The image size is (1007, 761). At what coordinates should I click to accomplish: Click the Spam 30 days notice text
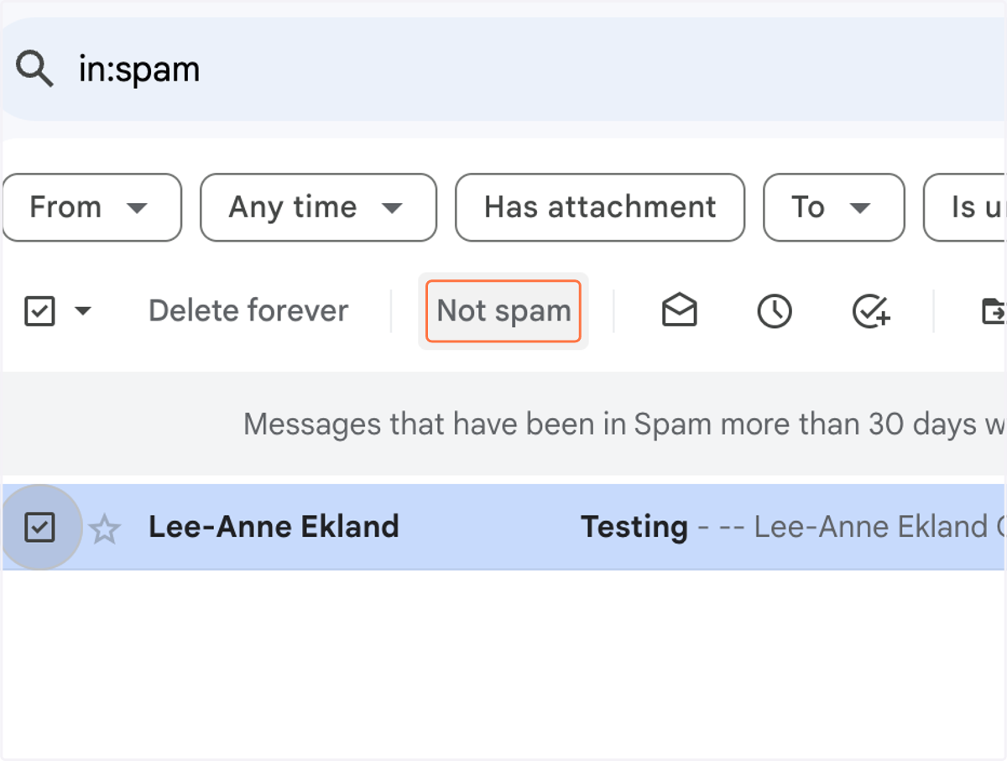[x=624, y=425]
